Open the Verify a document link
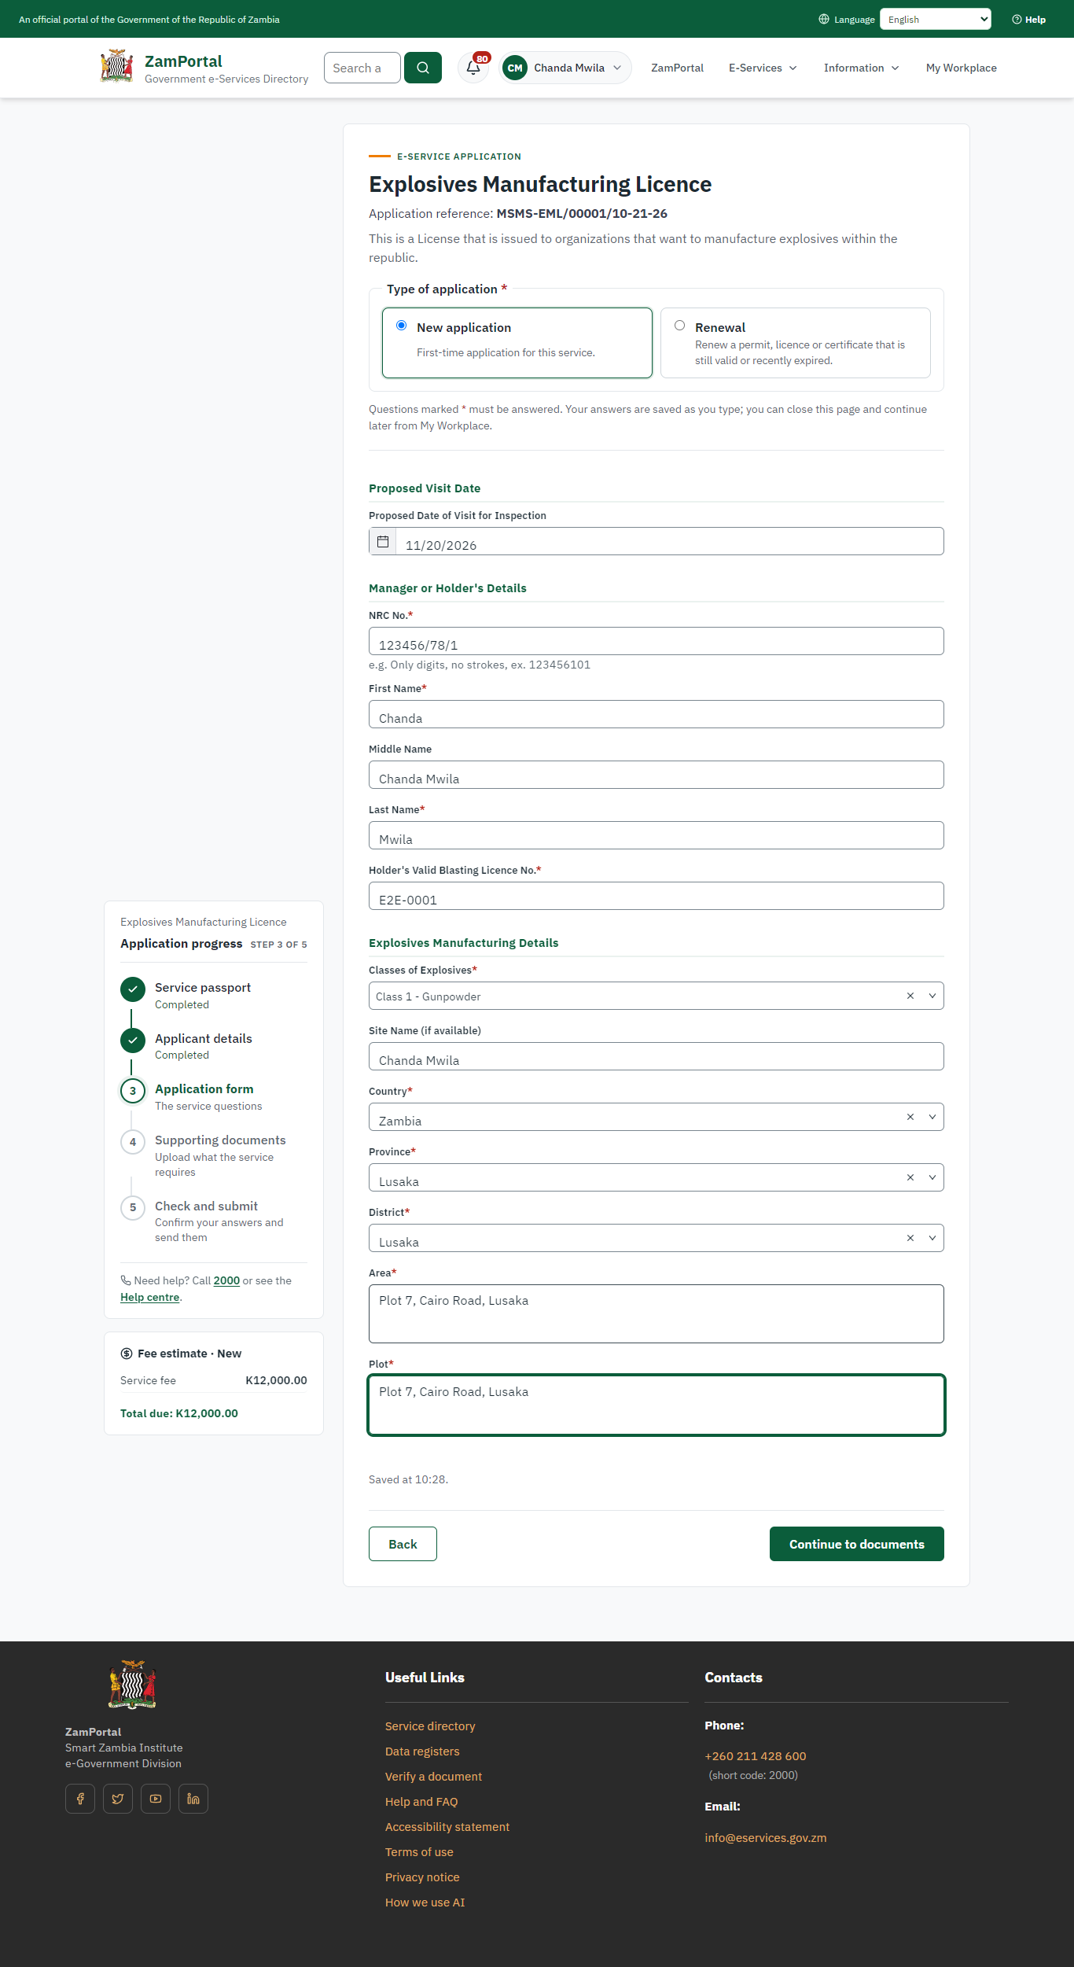1074x1967 pixels. tap(433, 1776)
